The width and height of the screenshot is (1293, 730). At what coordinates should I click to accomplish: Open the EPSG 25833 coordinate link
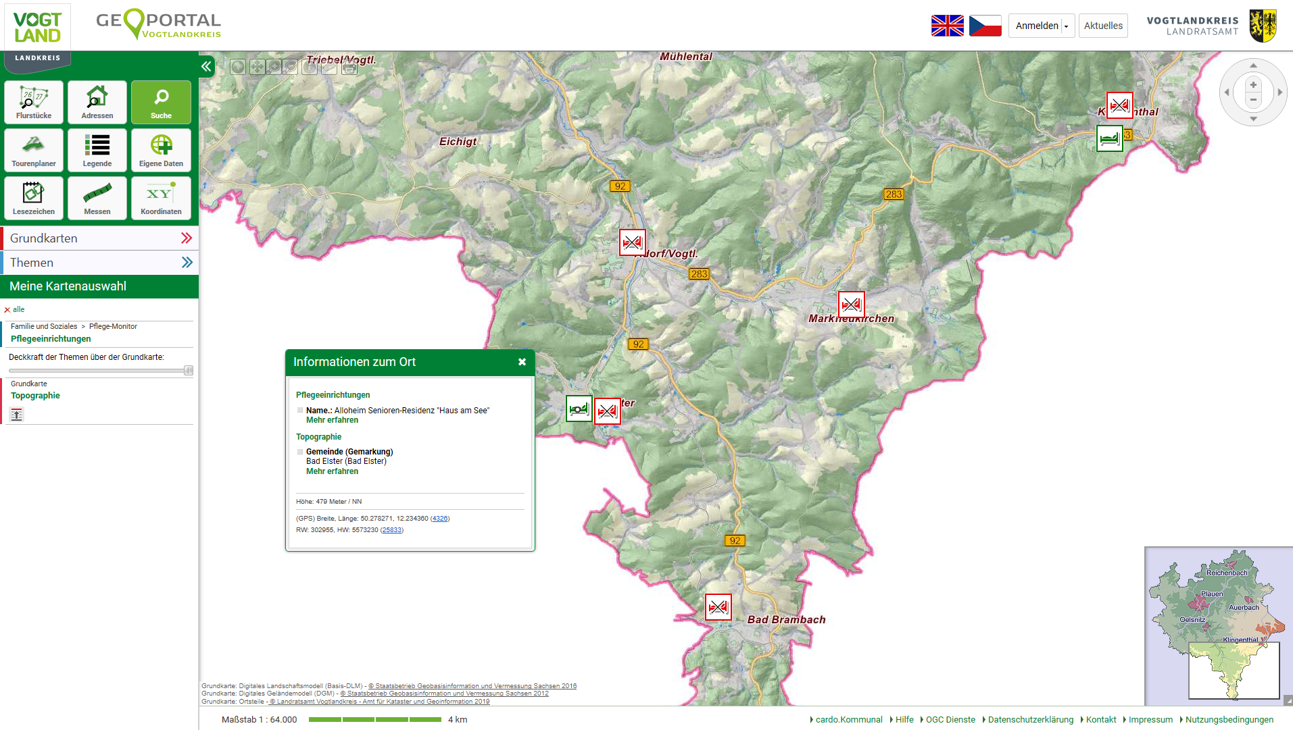pyautogui.click(x=391, y=530)
